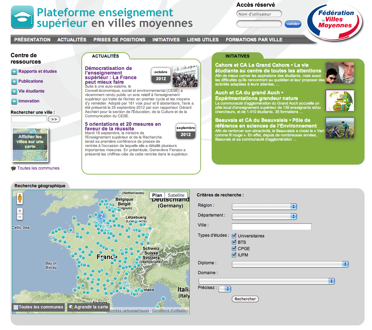
Task: Open Conditions d'utilisation map link
Action: point(170,311)
